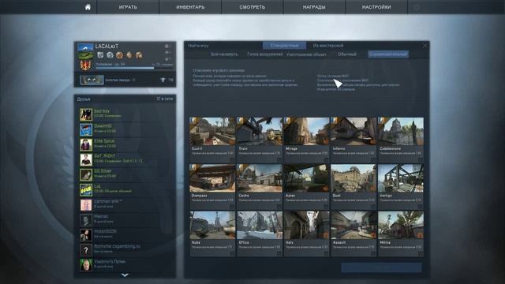This screenshot has width=505, height=284.
Task: Open Mainac friend avatar
Action: click(86, 220)
